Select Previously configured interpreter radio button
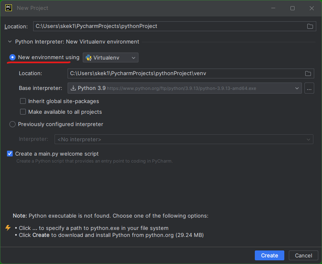The image size is (322, 264). (13, 124)
